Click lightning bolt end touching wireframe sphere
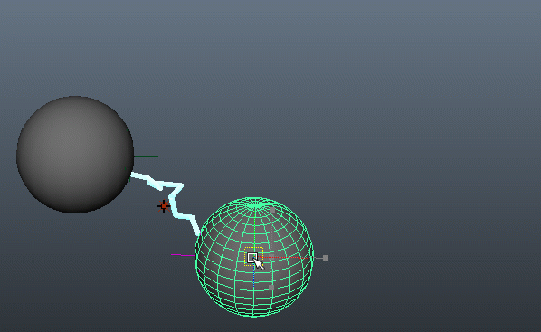Viewport: 541px width, 332px height. (x=198, y=233)
